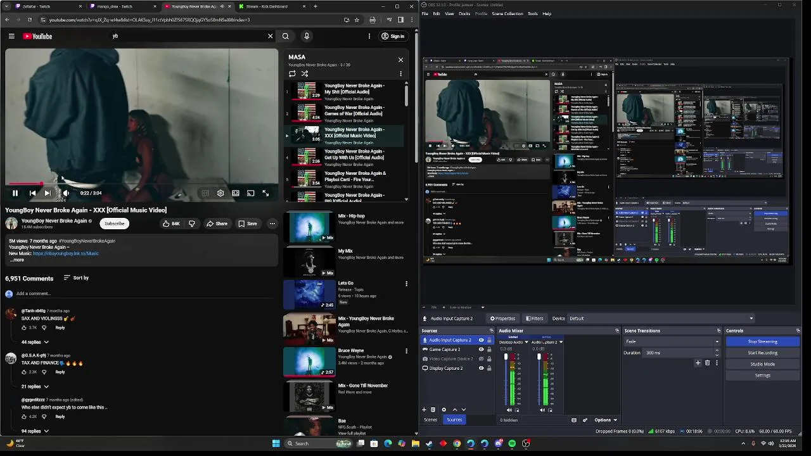Screen dimensions: 811x456
Task: Open YouTube player settings gear
Action: [220, 193]
